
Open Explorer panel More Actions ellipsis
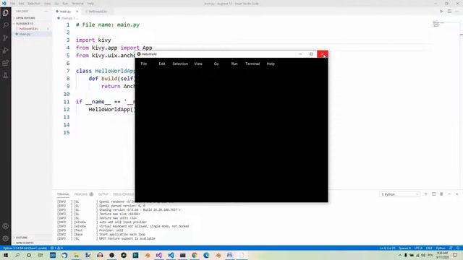click(x=46, y=12)
